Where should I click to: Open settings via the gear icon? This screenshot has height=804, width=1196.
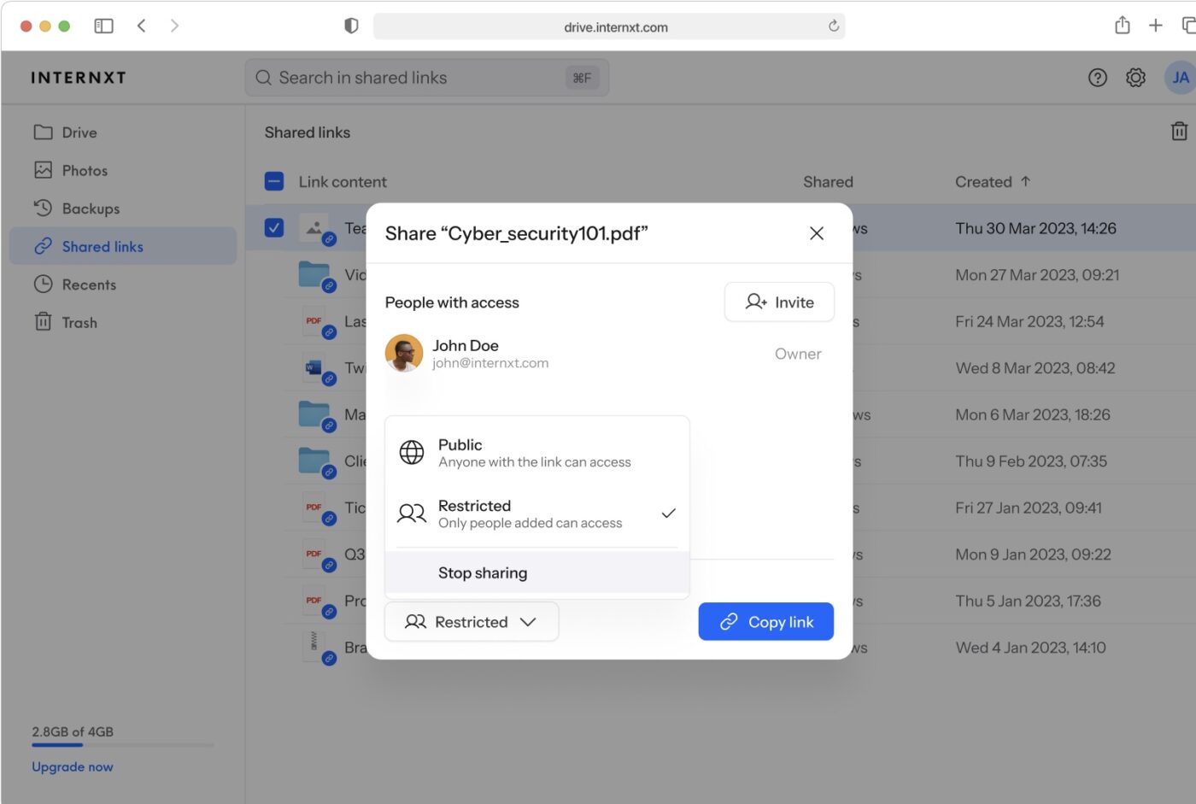(x=1135, y=78)
